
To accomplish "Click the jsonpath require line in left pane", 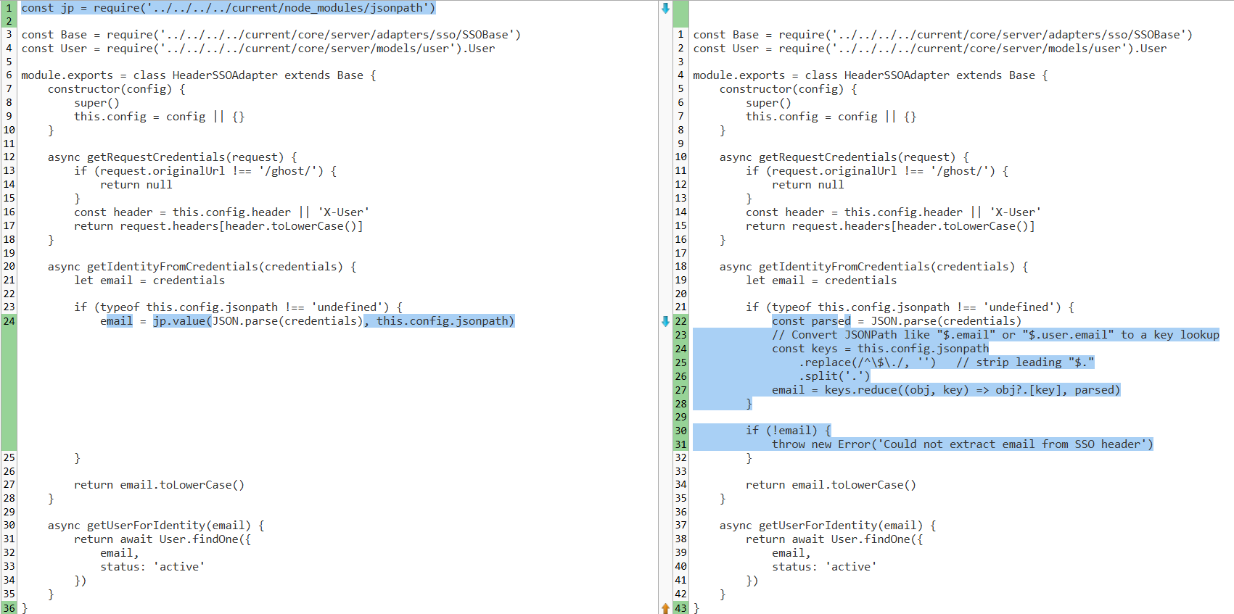I will click(228, 8).
